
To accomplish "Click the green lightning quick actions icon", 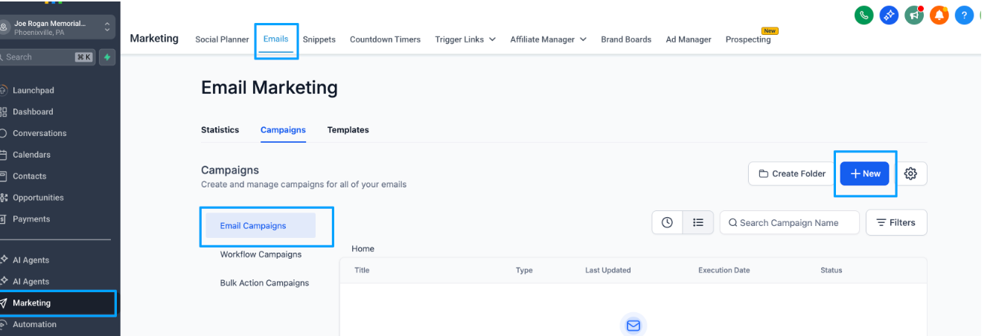I will [x=107, y=57].
